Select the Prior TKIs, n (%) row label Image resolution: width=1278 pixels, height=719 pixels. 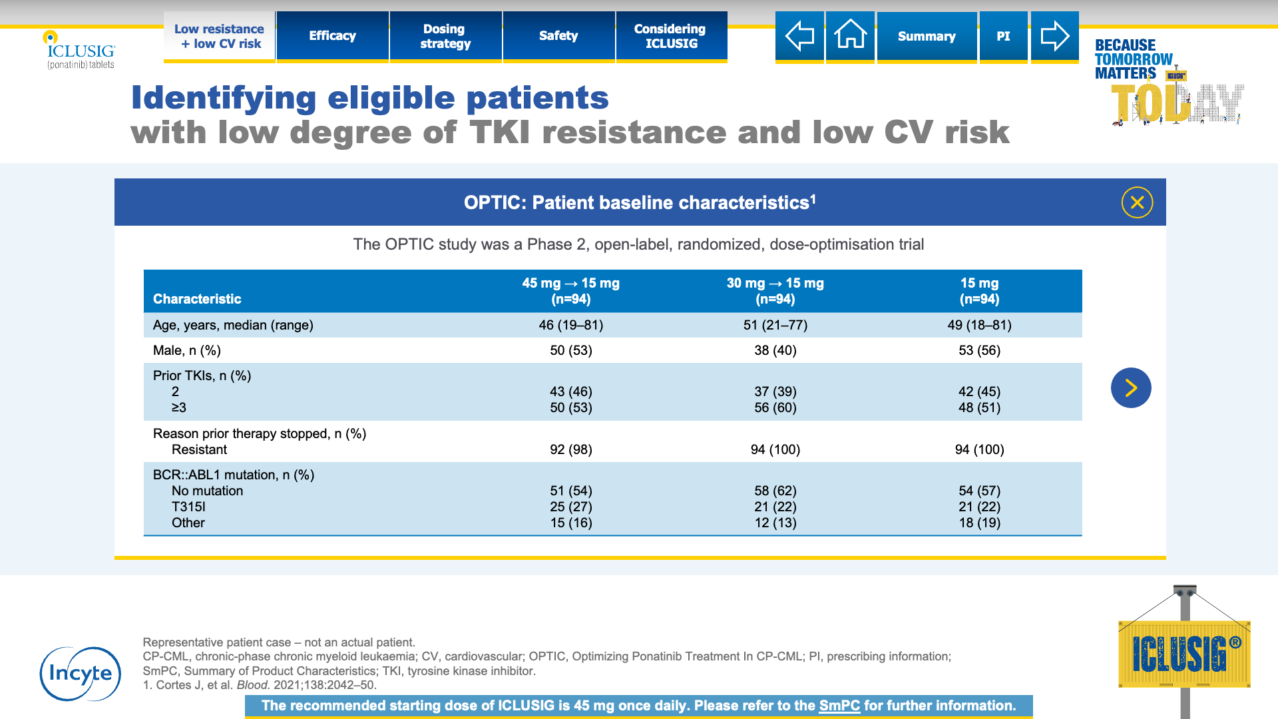[x=202, y=375]
